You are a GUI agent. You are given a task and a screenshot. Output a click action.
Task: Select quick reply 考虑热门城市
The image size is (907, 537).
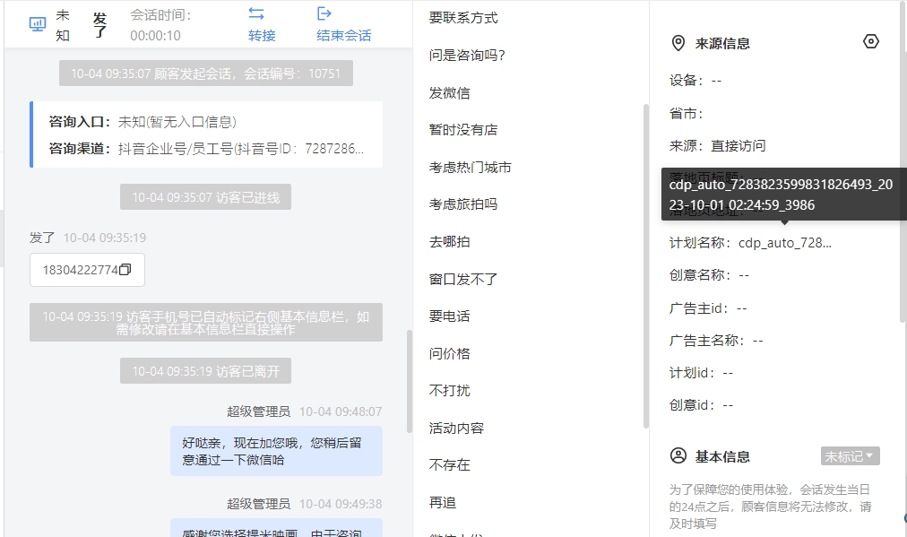point(471,168)
